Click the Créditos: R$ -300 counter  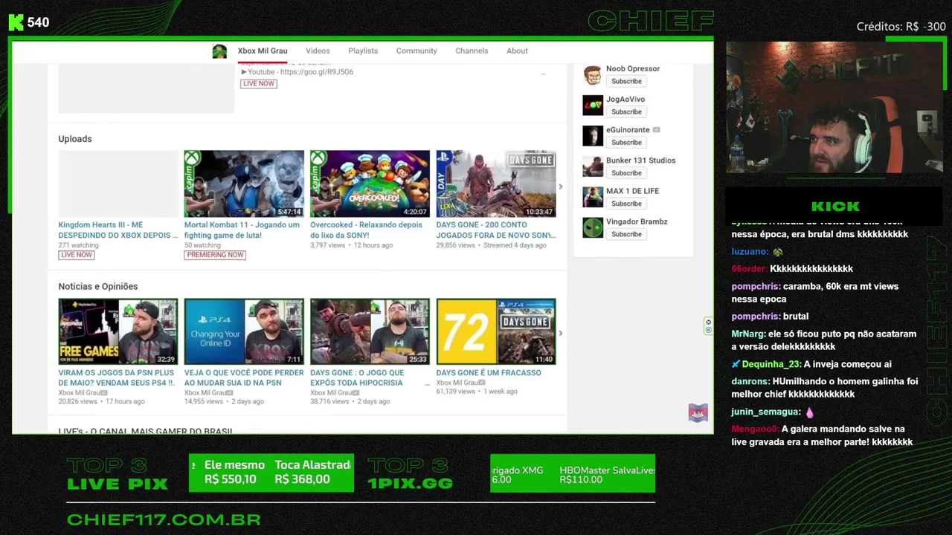point(901,27)
